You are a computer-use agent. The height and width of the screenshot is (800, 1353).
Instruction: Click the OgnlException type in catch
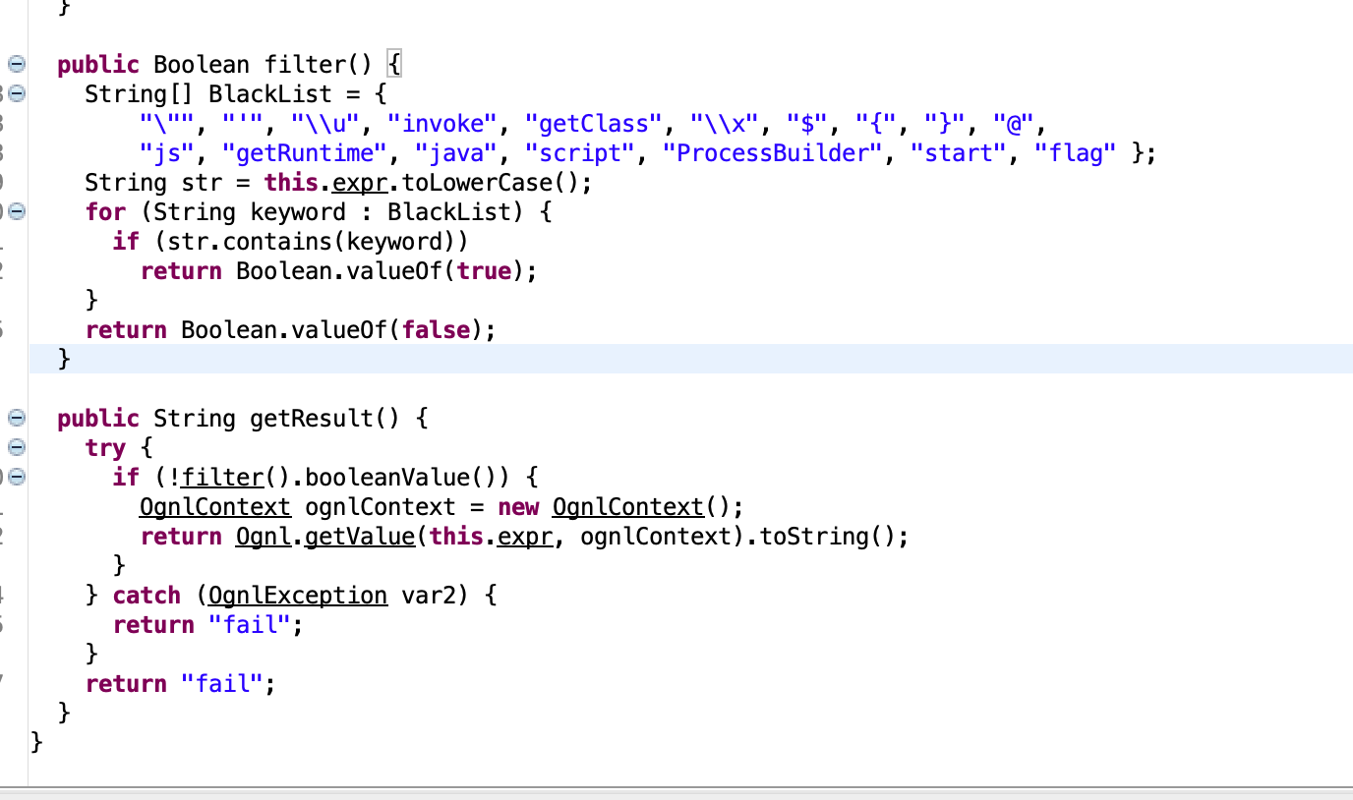[x=298, y=596]
